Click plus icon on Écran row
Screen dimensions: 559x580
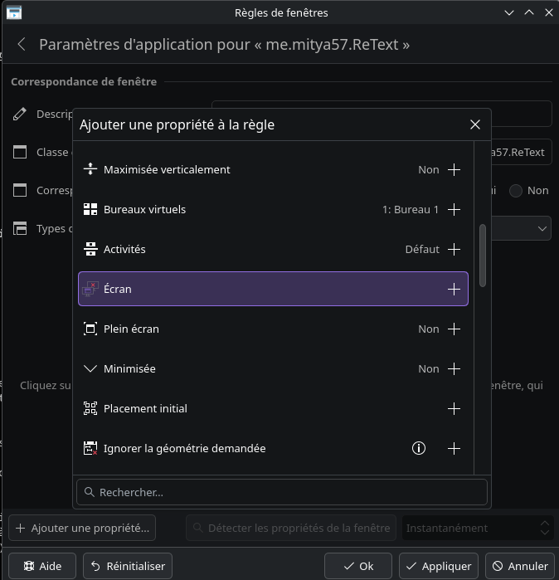(454, 289)
